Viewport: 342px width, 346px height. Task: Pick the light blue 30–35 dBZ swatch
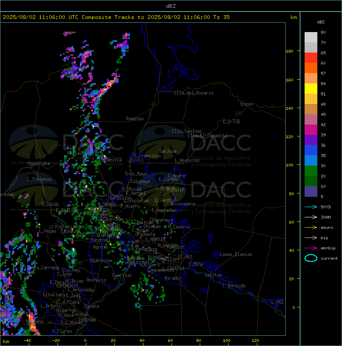311,160
